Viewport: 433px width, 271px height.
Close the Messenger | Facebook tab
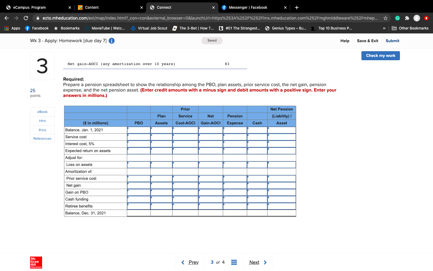click(x=285, y=8)
